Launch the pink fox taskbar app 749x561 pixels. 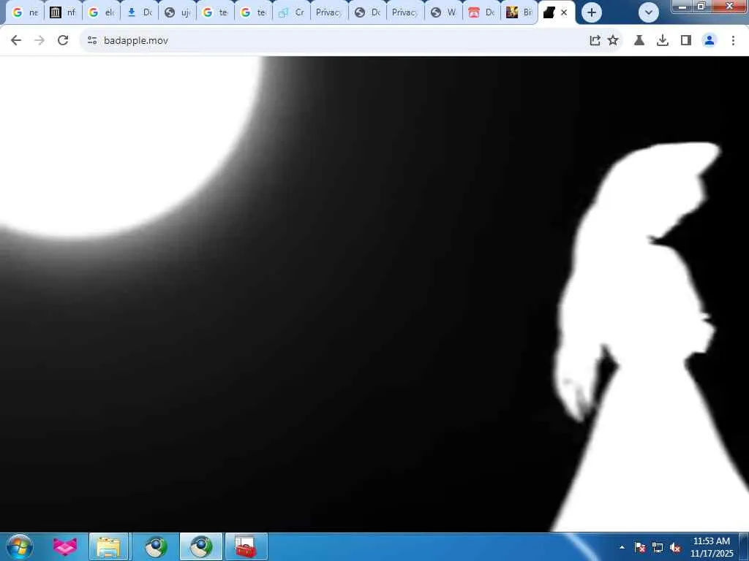click(x=64, y=546)
